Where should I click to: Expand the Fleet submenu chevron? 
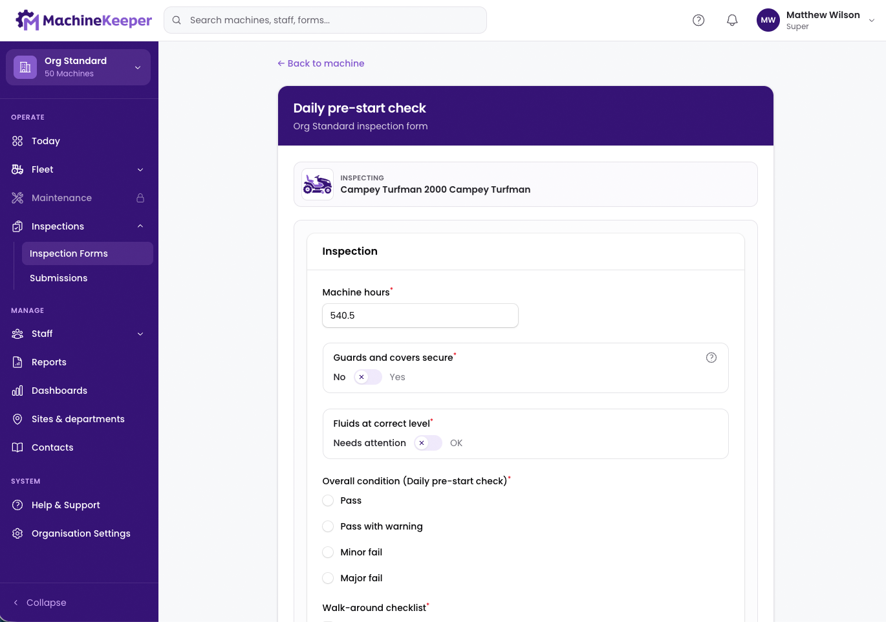(x=140, y=169)
